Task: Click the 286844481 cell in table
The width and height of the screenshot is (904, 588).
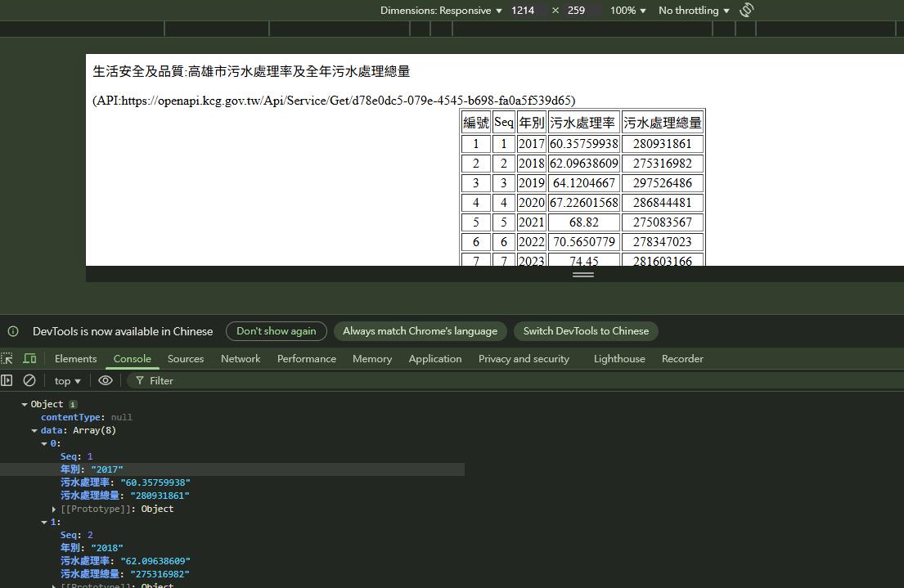Action: pyautogui.click(x=663, y=203)
